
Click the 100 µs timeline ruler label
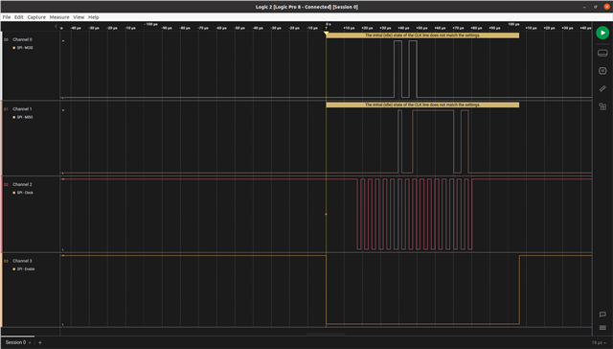pyautogui.click(x=513, y=24)
